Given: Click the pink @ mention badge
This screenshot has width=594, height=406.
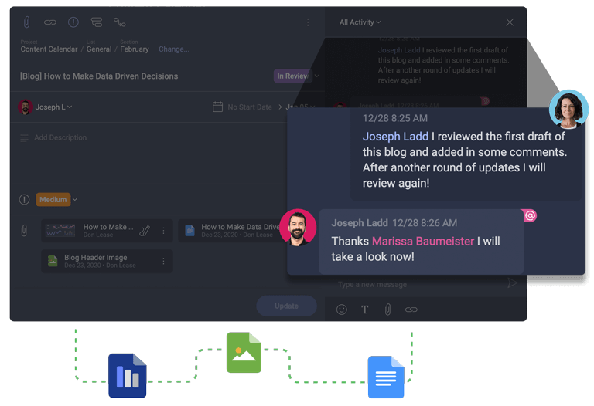Looking at the screenshot, I should click(x=530, y=215).
